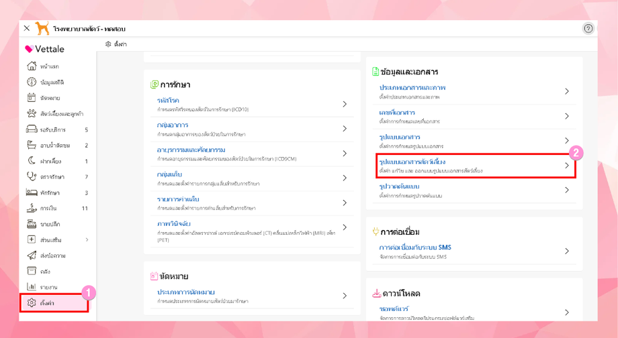Expand the SMS connection row chevron
618x338 pixels.
[567, 251]
